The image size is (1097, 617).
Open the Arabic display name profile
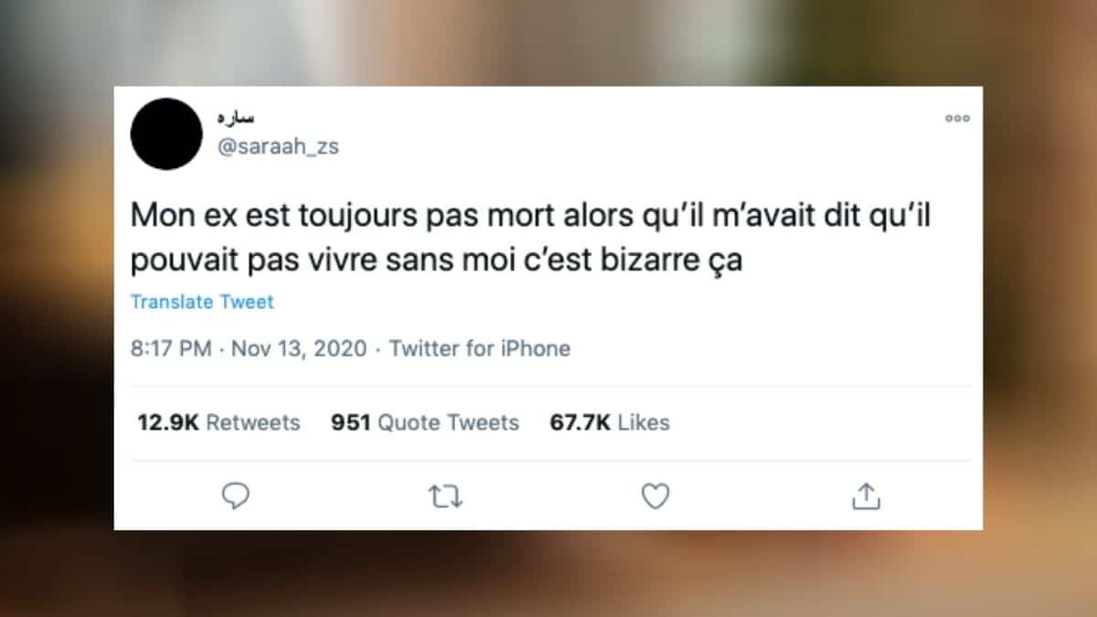tap(236, 117)
